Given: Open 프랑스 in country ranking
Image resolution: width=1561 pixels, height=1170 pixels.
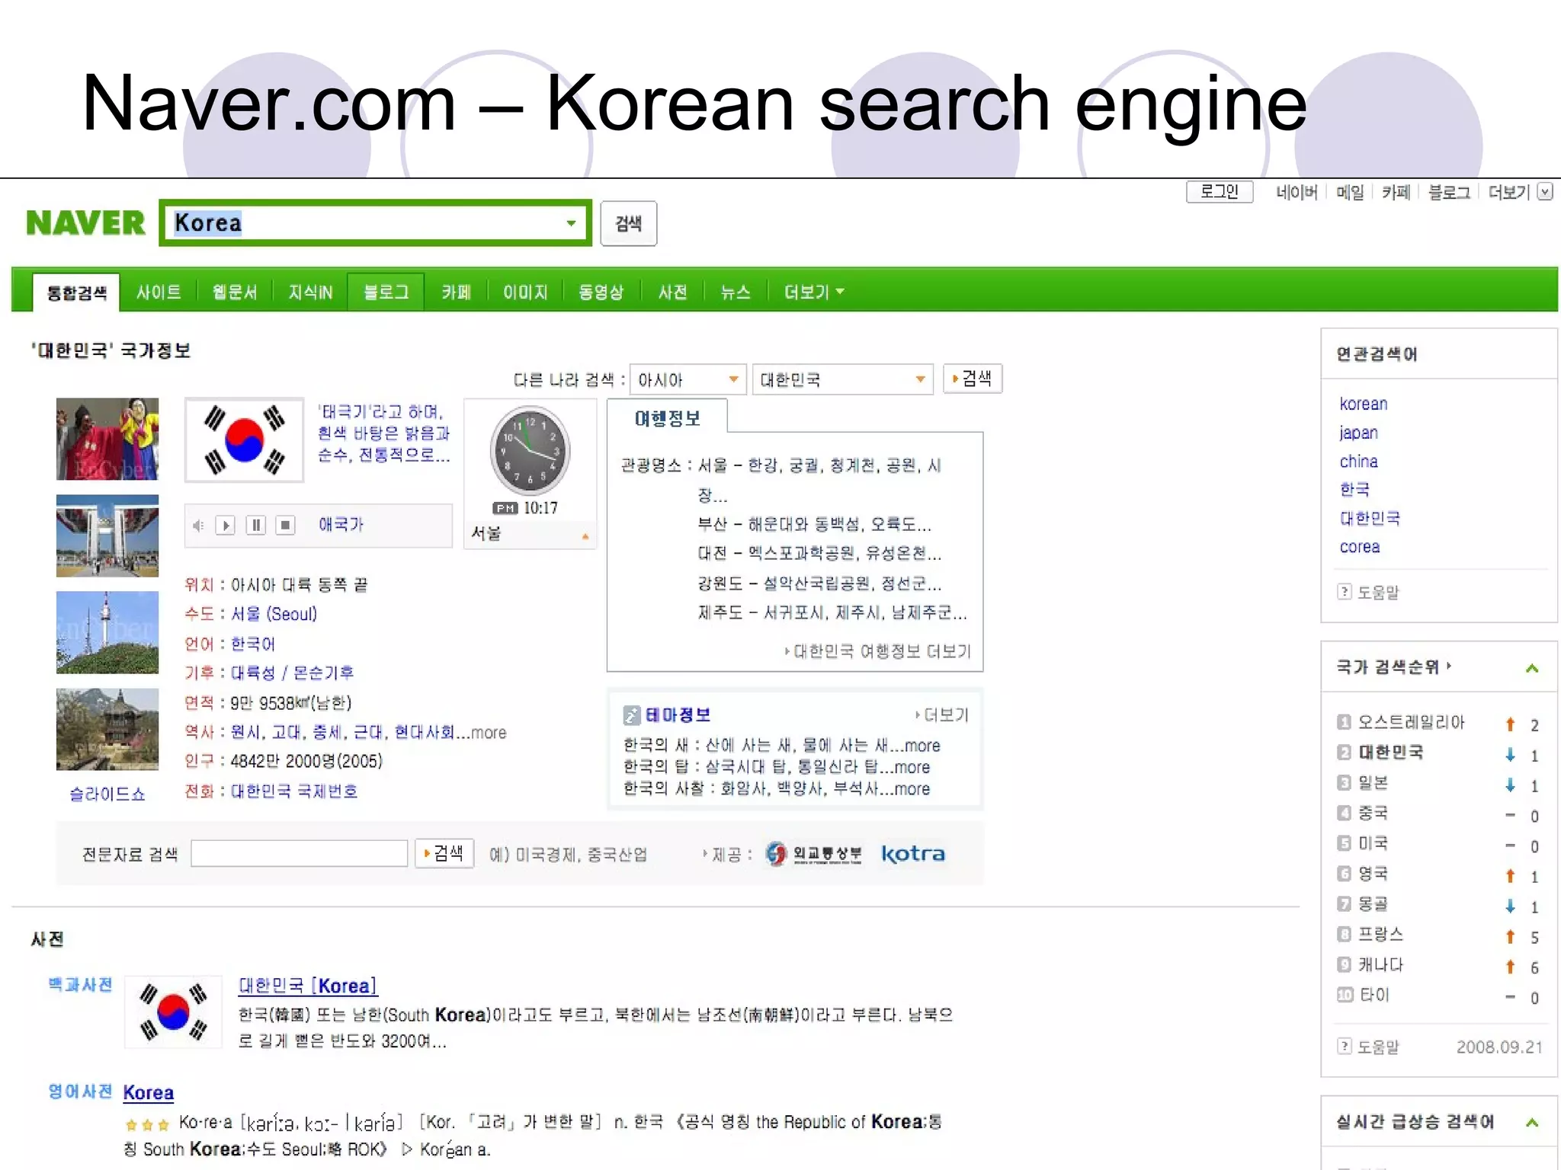Looking at the screenshot, I should pyautogui.click(x=1381, y=935).
